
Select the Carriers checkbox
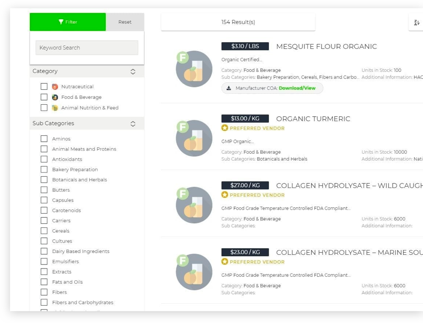[x=44, y=221]
